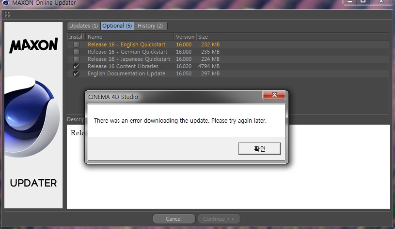Check the German Quickstart install checkbox
The height and width of the screenshot is (229, 395).
pyautogui.click(x=76, y=52)
